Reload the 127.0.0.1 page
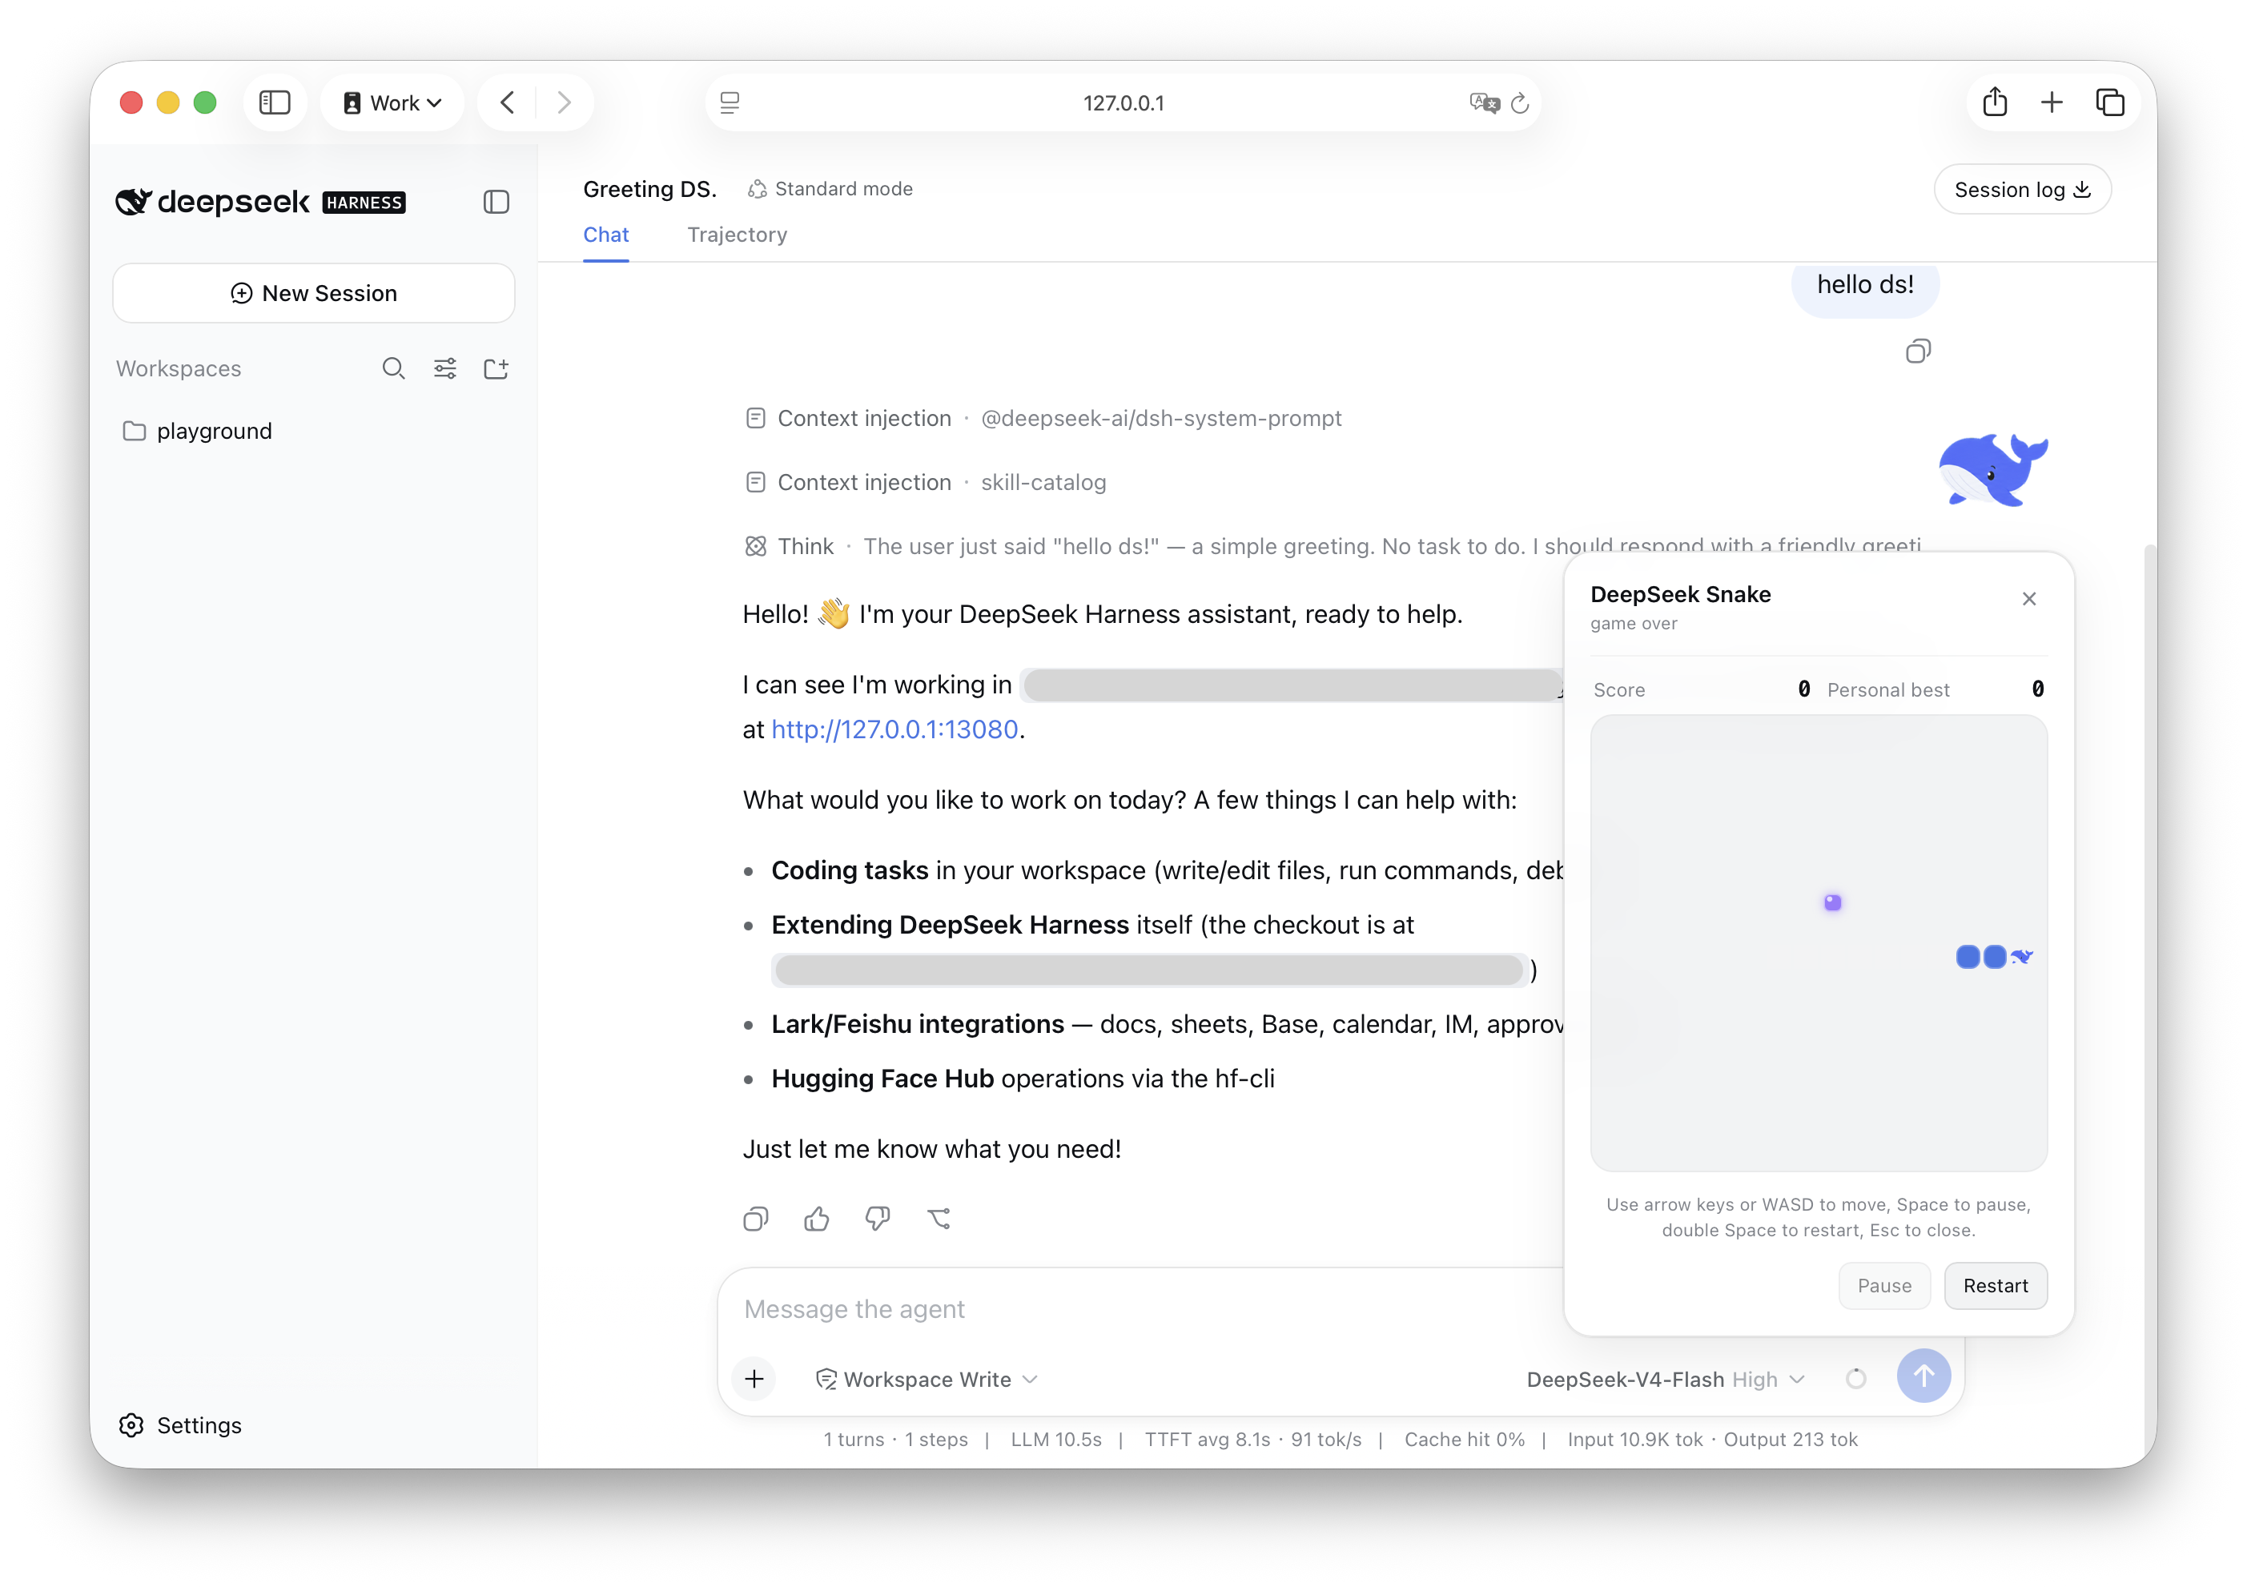The image size is (2247, 1587). 1520,102
